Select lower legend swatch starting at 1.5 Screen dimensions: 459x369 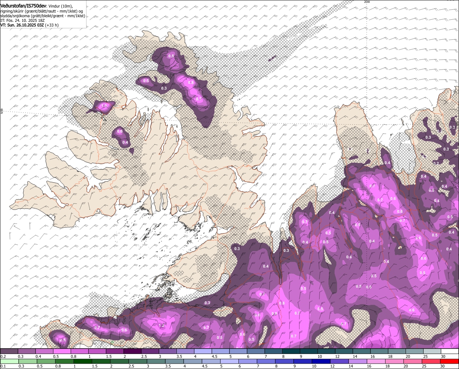(x=101, y=361)
